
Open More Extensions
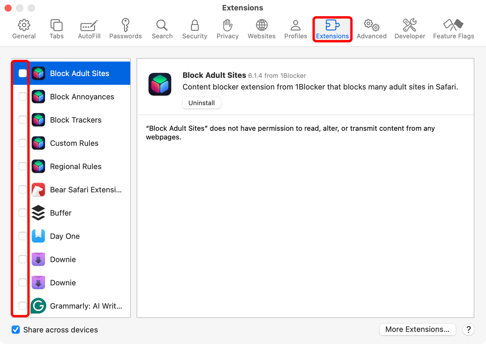(x=417, y=330)
